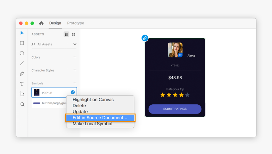Click the All Assets search field
272x154 pixels.
(54, 44)
